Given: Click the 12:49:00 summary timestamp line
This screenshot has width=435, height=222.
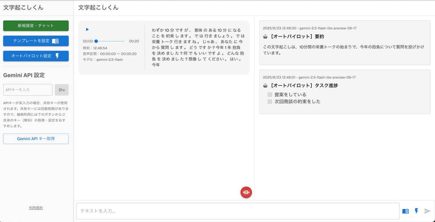Looking at the screenshot, I should pyautogui.click(x=310, y=28).
